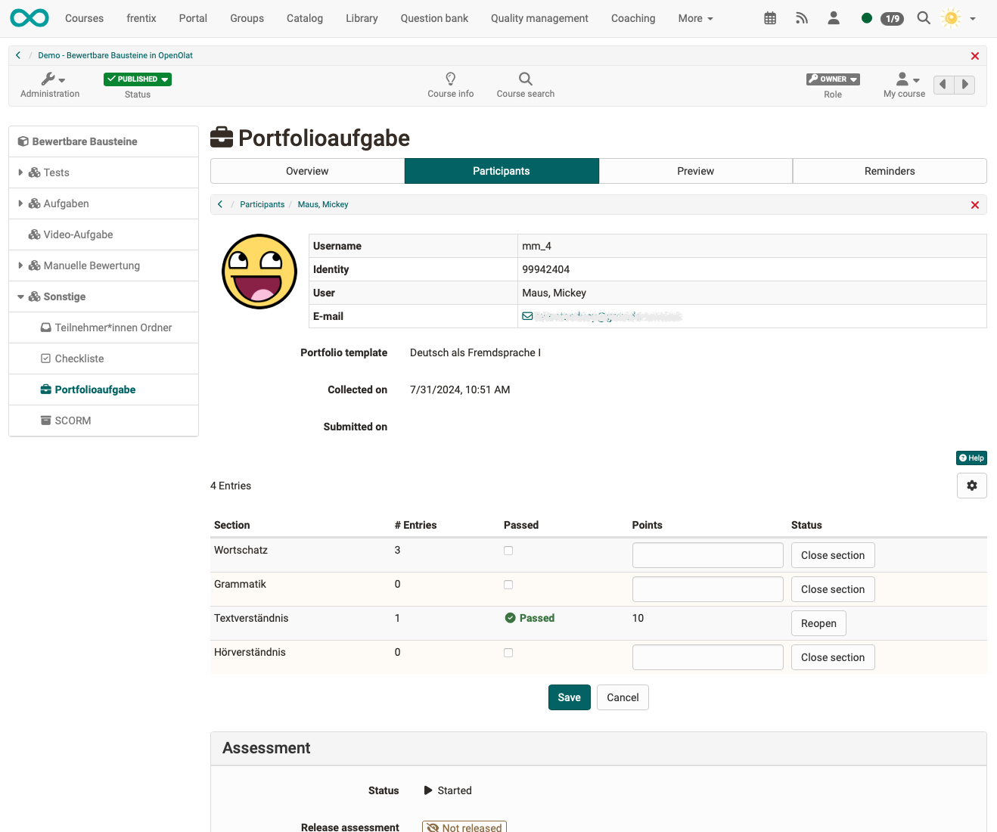Save the section assessment changes
The height and width of the screenshot is (832, 997).
point(569,697)
